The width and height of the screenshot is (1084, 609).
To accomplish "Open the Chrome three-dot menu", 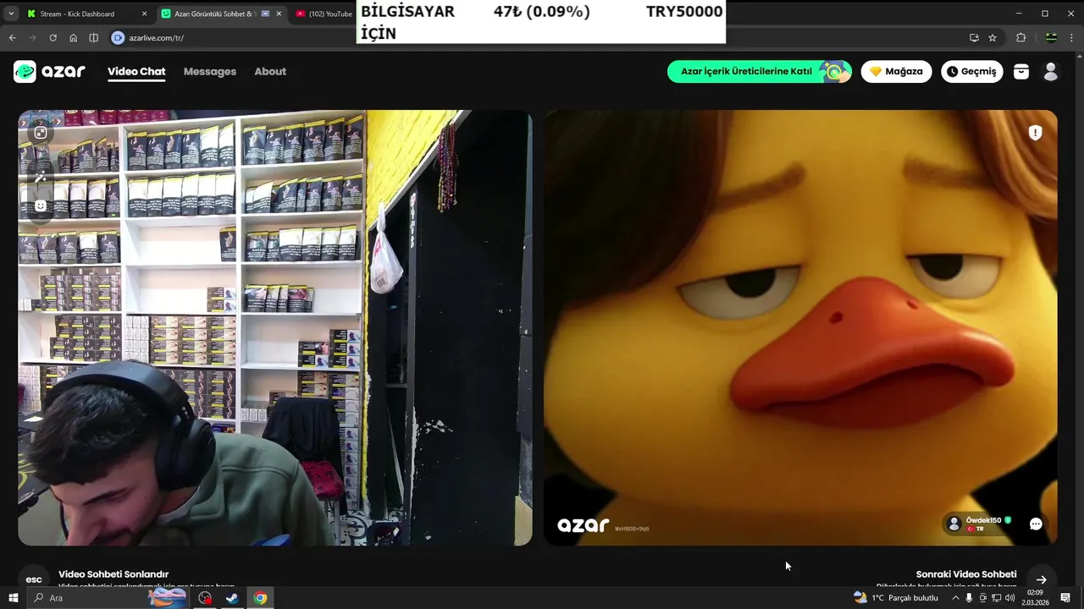I will click(x=1072, y=38).
